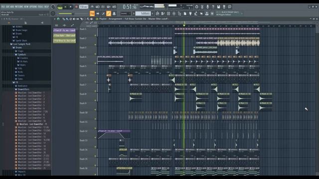Toggle pattern/song mode switch
Viewport: 319px width, 179px height.
point(60,7)
